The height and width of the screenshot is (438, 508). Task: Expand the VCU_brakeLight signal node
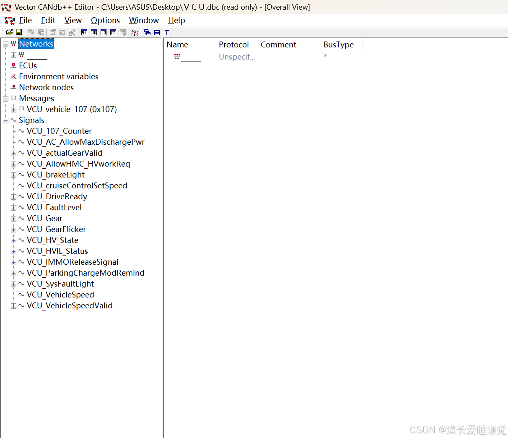[14, 175]
